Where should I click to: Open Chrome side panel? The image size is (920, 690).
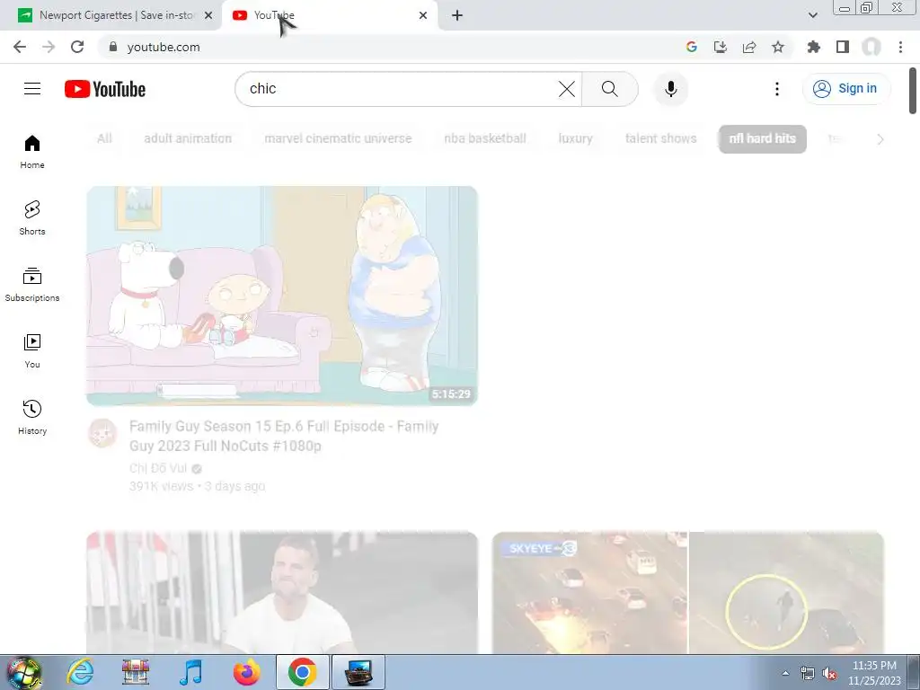843,47
